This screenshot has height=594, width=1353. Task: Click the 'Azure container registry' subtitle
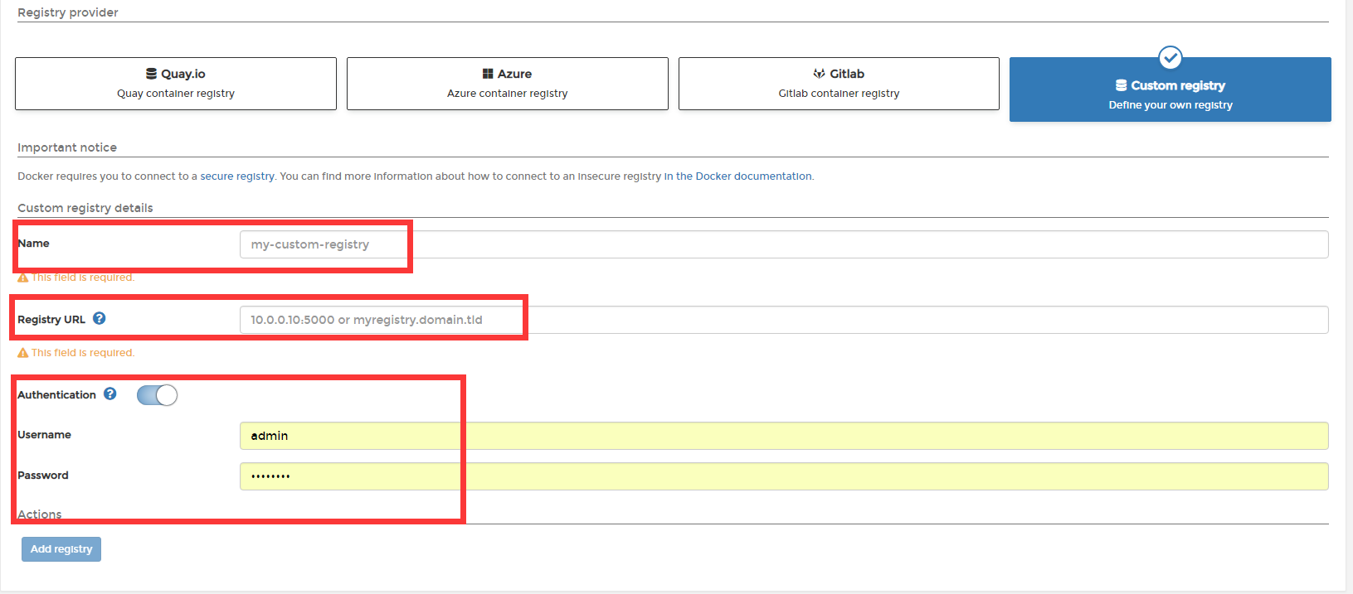(x=508, y=94)
